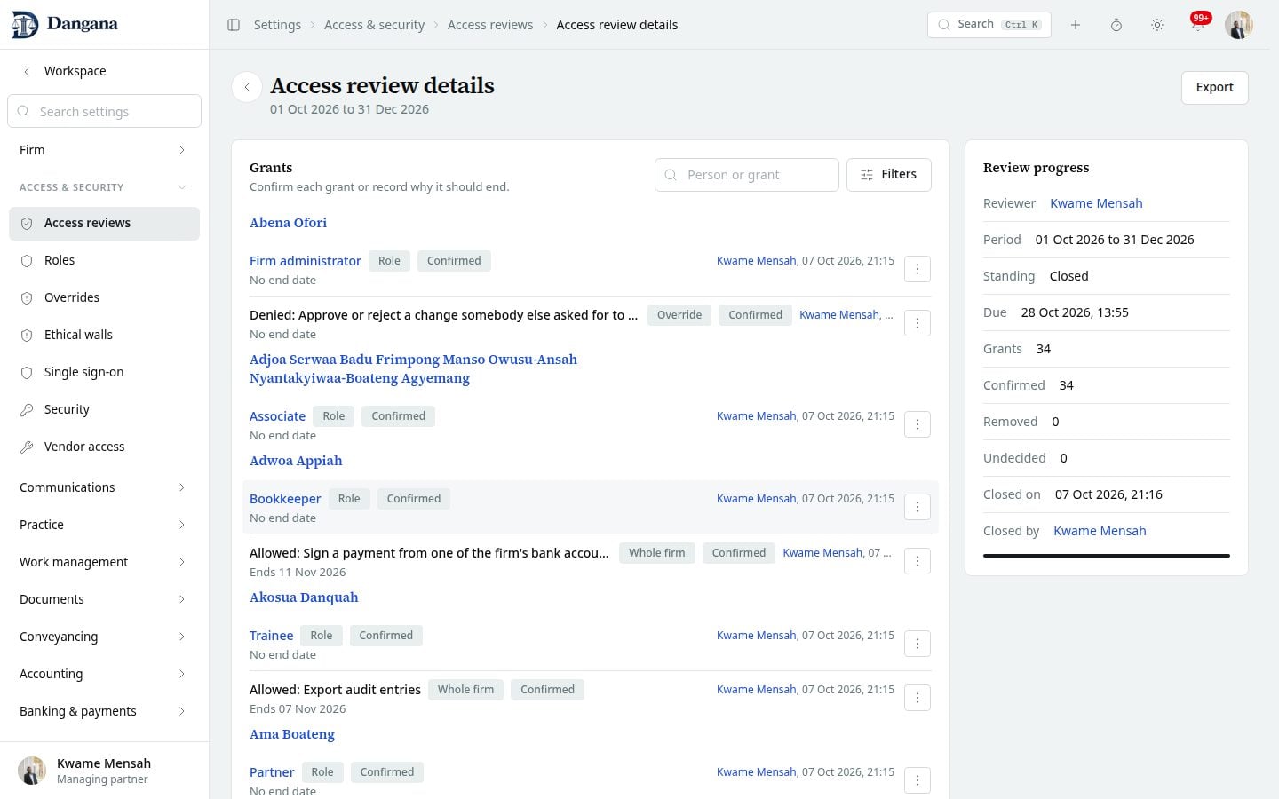The height and width of the screenshot is (799, 1279).
Task: Open more options for Firm administrator grant
Action: pos(918,269)
